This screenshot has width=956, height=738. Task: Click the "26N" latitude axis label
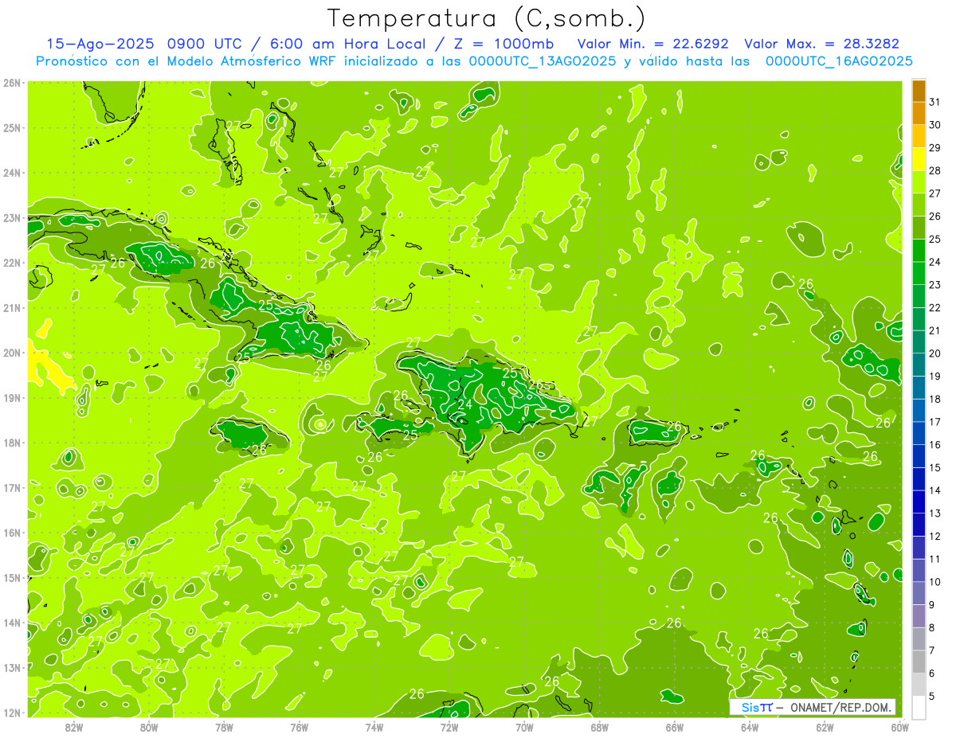pyautogui.click(x=11, y=83)
